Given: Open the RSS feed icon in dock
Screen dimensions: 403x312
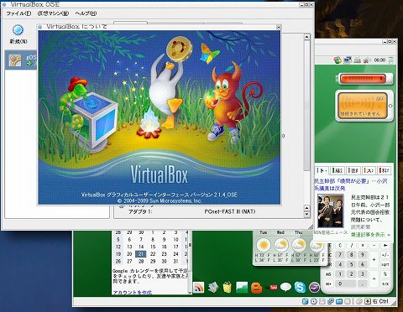Looking at the screenshot, I should (x=199, y=288).
